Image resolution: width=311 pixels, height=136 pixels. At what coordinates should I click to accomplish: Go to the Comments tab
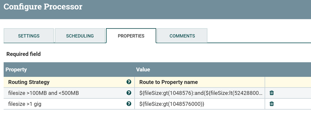tap(182, 36)
